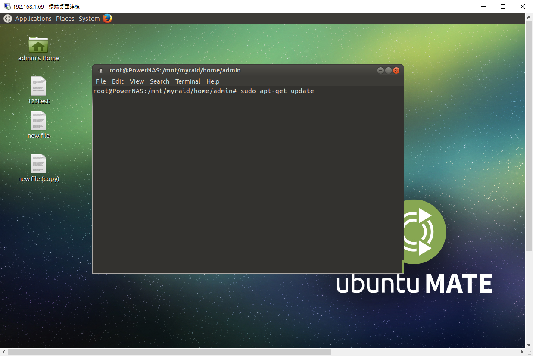
Task: Click the terminal title 'root@PowerNAS: /mnt/myraid/home/admin'
Action: point(175,70)
